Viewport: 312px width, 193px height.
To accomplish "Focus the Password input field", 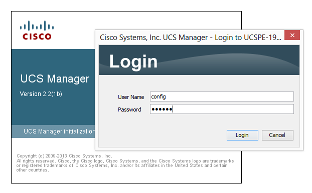I will click(x=222, y=109).
